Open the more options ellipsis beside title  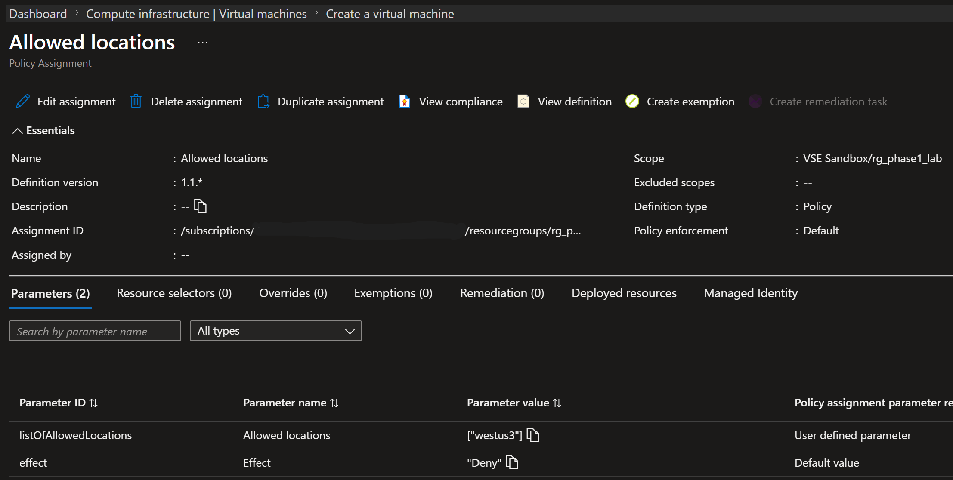pos(203,43)
